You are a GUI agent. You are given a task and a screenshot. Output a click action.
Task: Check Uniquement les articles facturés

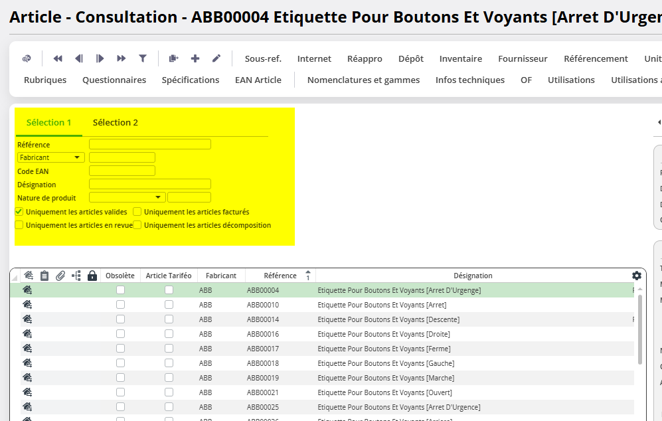click(137, 212)
